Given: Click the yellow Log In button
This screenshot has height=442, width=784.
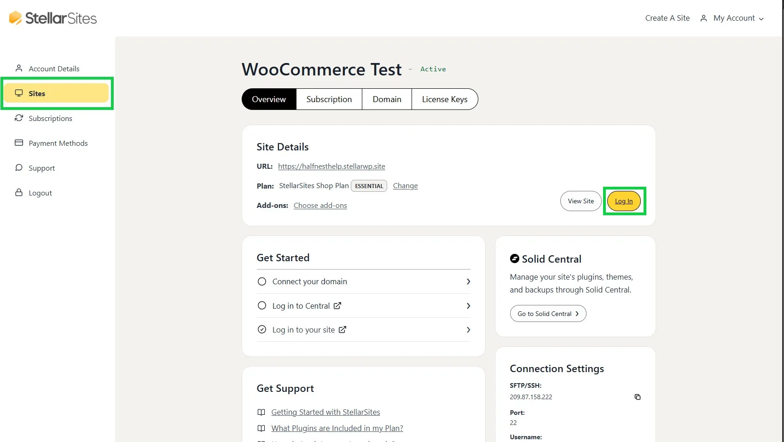Looking at the screenshot, I should [624, 201].
